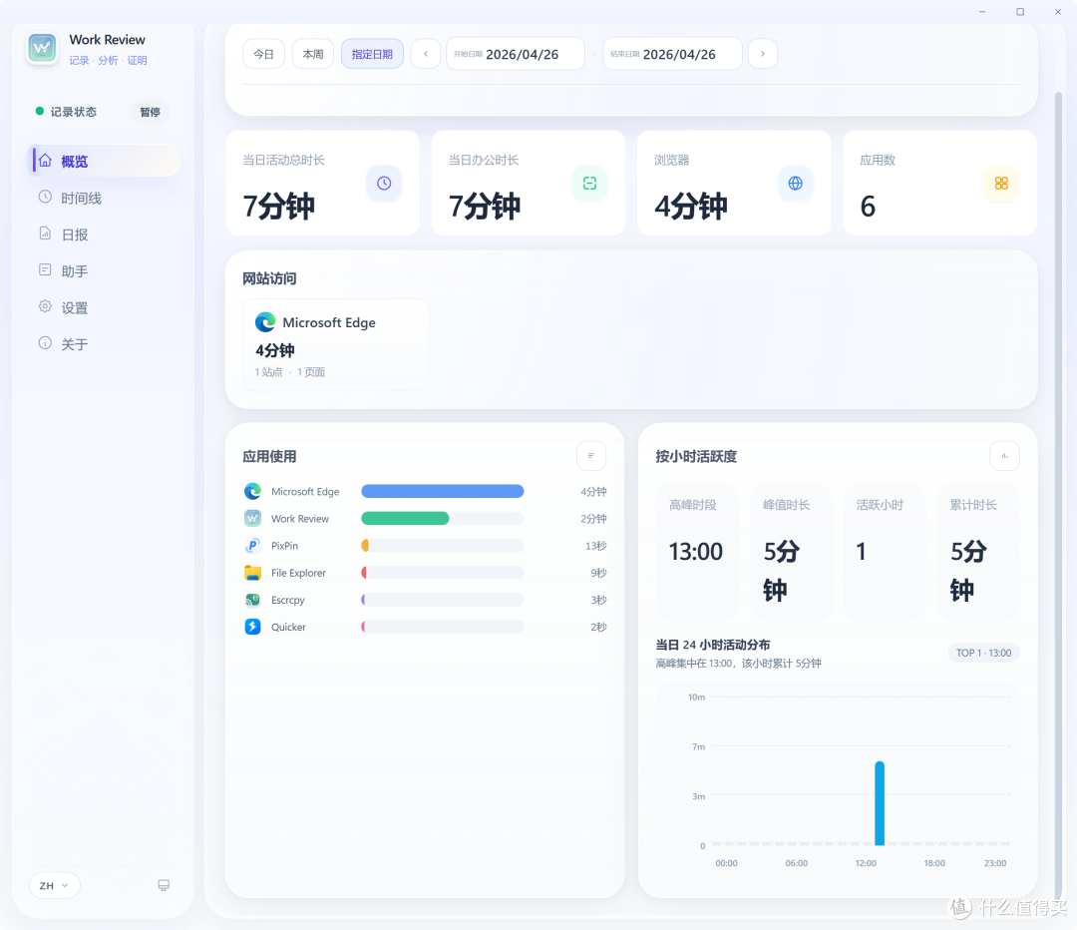Viewport: 1077px width, 930px height.
Task: Click the 助手 assistant icon in sidebar
Action: (45, 270)
